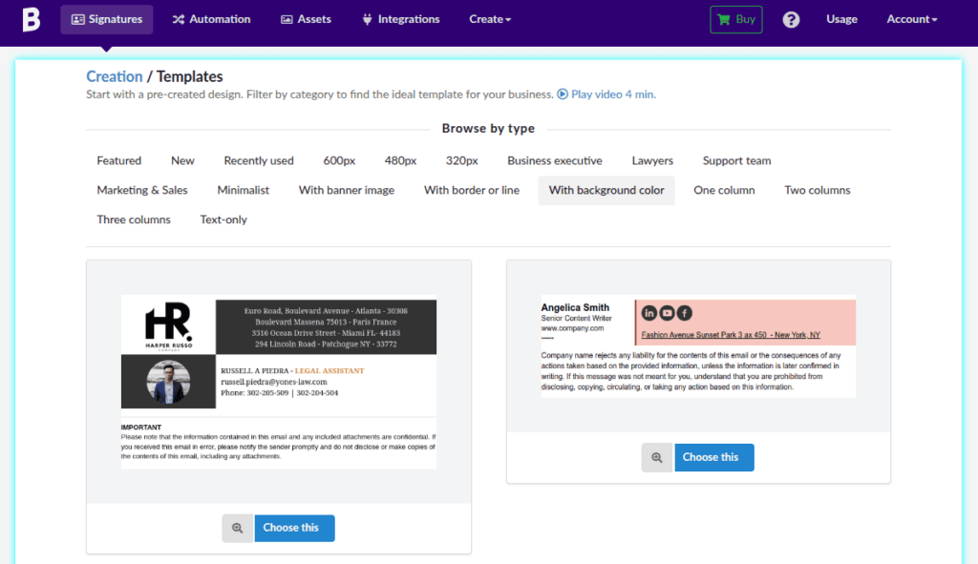Expand the Create dropdown menu
This screenshot has height=564, width=978.
click(490, 19)
